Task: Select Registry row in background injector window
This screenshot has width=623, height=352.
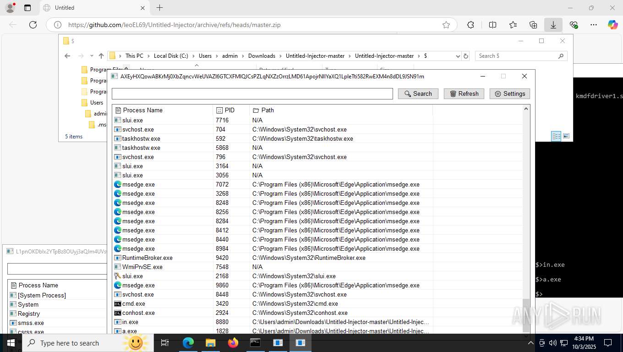Action: pos(58,313)
